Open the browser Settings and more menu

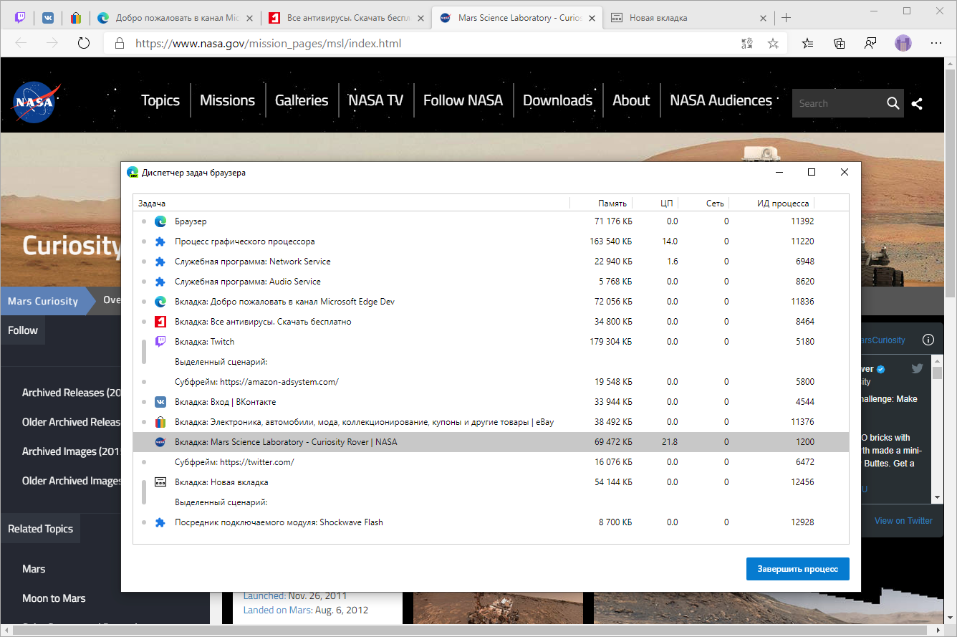point(936,44)
